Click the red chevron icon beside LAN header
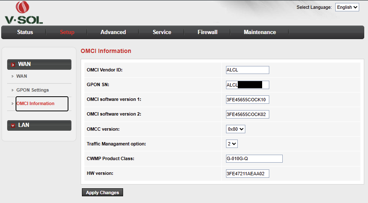 (13, 125)
